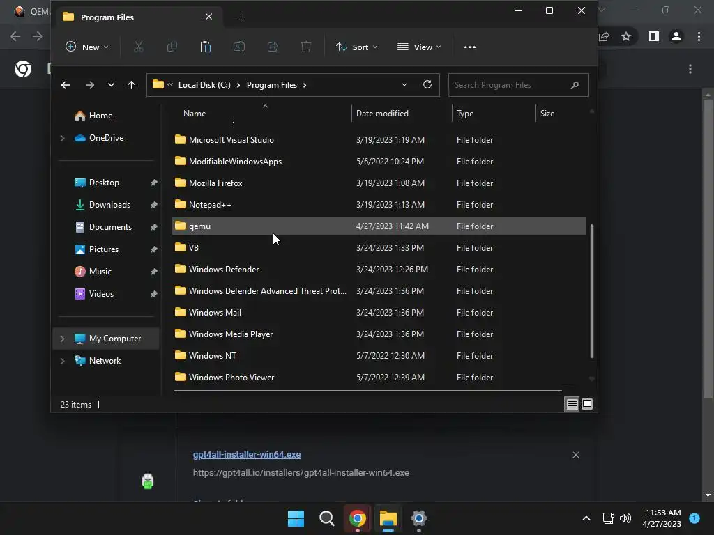Switch to large thumbnails view icon
714x535 pixels.
(x=587, y=404)
